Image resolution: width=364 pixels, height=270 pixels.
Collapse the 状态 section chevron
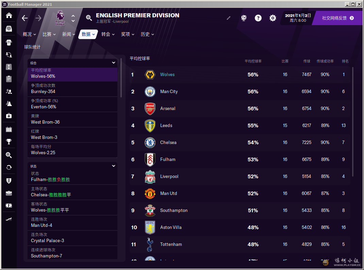pos(114,166)
